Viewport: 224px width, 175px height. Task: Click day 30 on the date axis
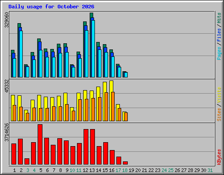203,170
